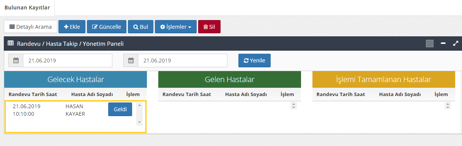The image size is (462, 146).
Task: Click the Ekle add button
Action: coord(72,27)
